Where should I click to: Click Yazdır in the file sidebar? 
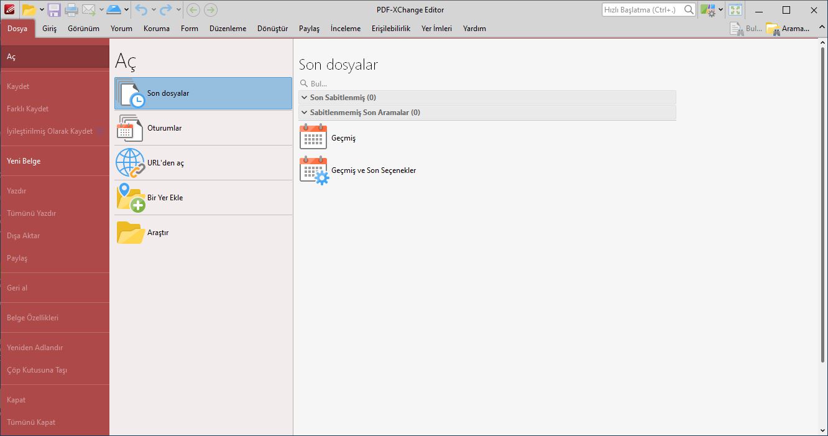coord(55,191)
